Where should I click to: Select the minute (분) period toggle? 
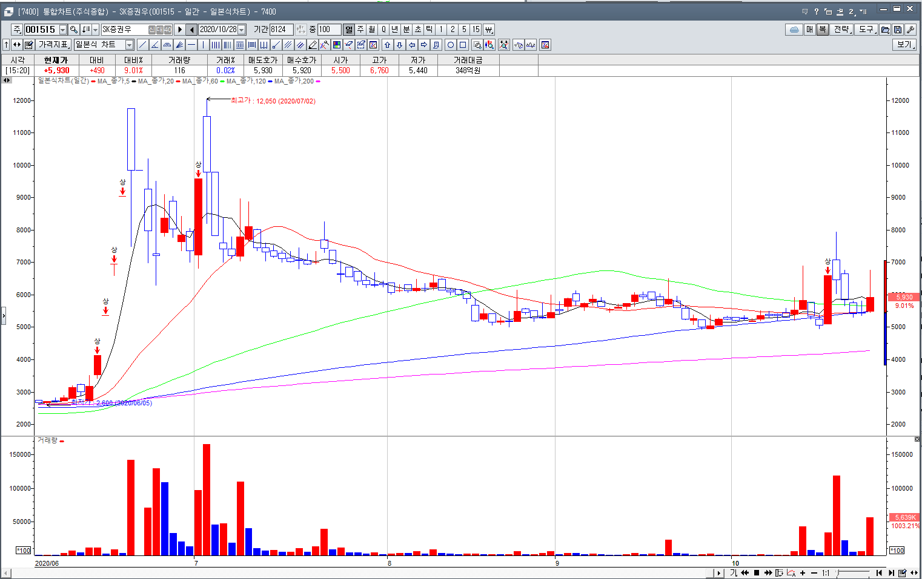pos(406,29)
